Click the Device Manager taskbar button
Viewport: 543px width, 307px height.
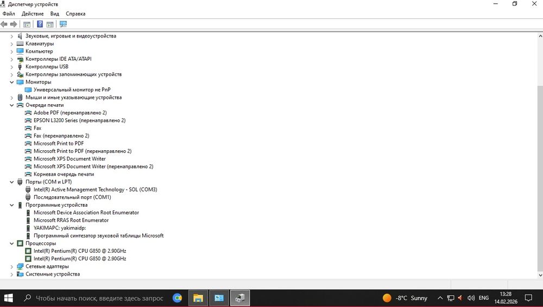coord(239,298)
